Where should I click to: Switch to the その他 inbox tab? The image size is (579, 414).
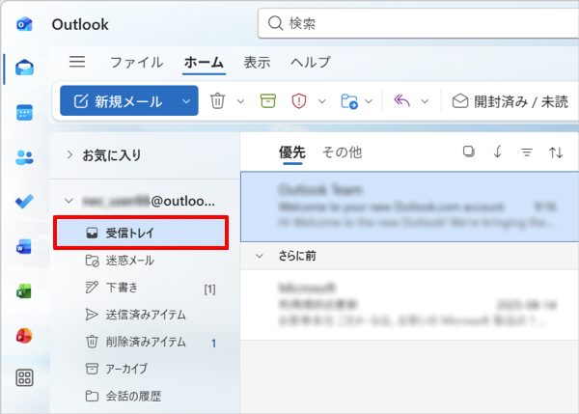(342, 152)
